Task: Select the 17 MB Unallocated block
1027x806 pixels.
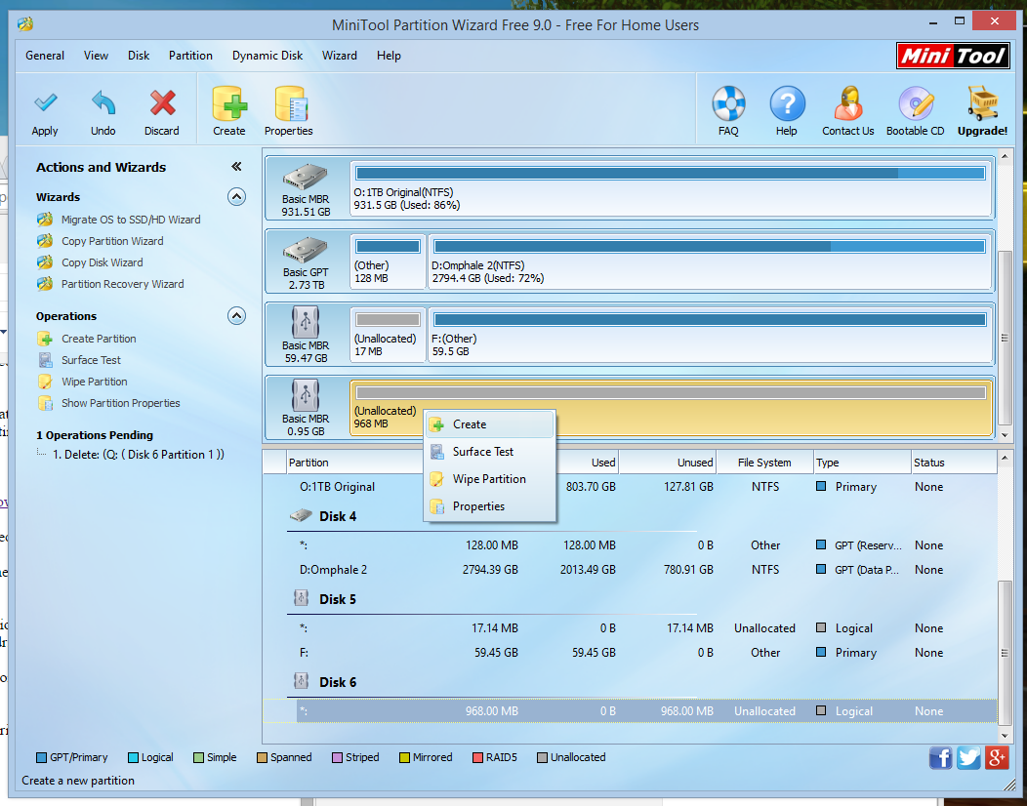Action: [x=388, y=336]
